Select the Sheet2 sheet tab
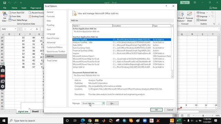Screen dimensions: 221x124 click(35, 112)
